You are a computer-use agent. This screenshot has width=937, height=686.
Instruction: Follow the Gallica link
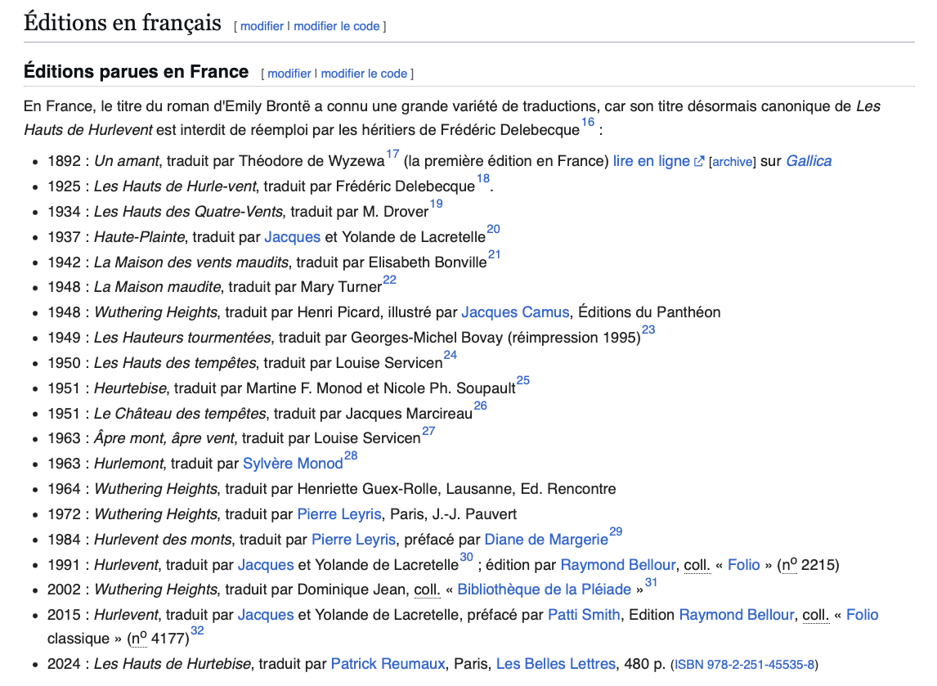[x=808, y=161]
